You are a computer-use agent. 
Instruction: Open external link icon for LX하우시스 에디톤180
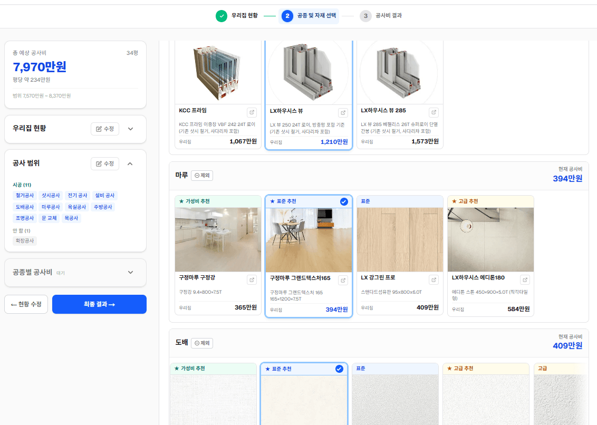525,279
